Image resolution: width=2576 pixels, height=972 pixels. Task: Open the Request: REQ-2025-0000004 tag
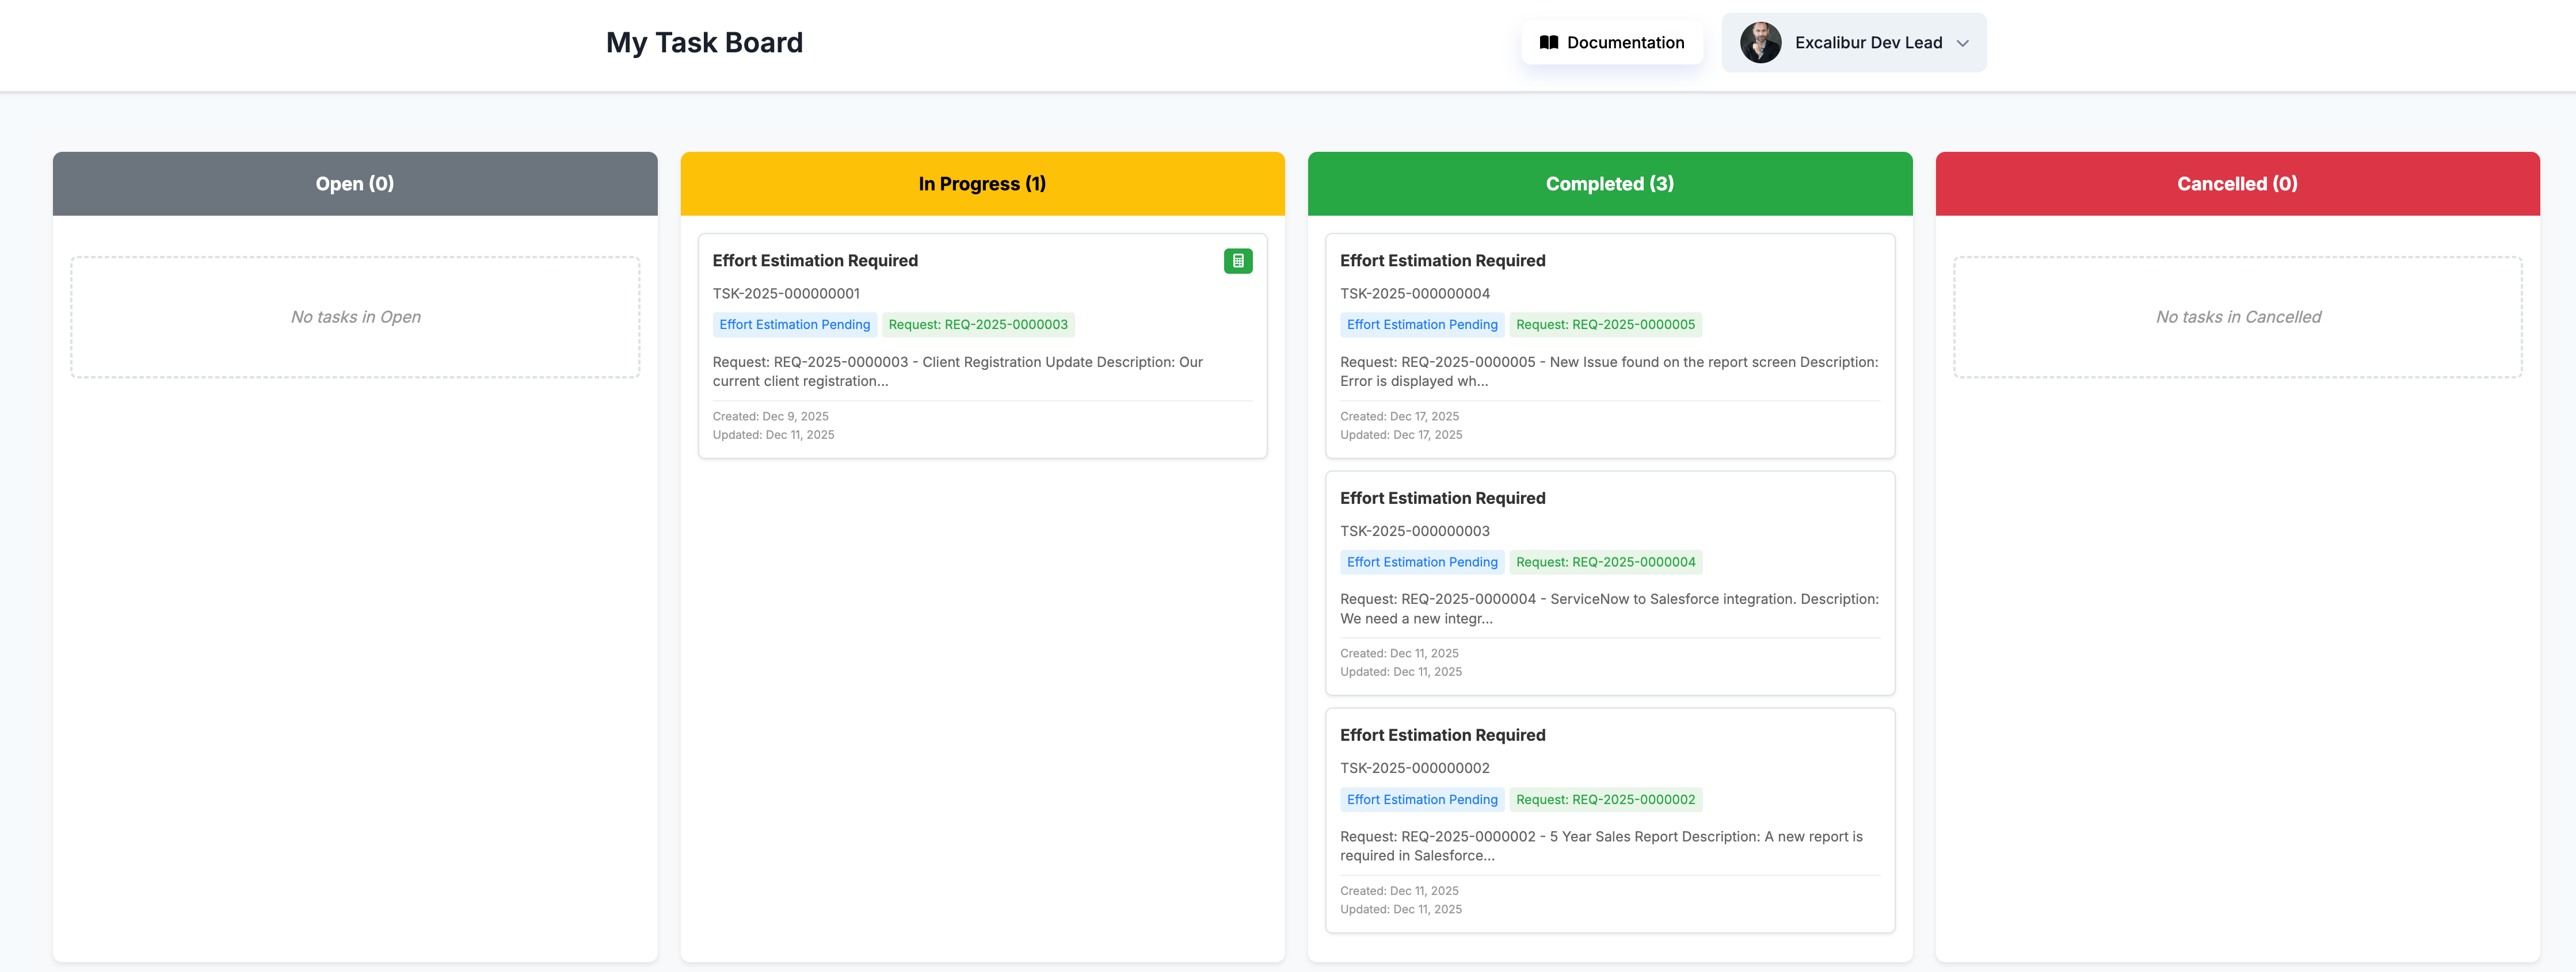[1605, 562]
